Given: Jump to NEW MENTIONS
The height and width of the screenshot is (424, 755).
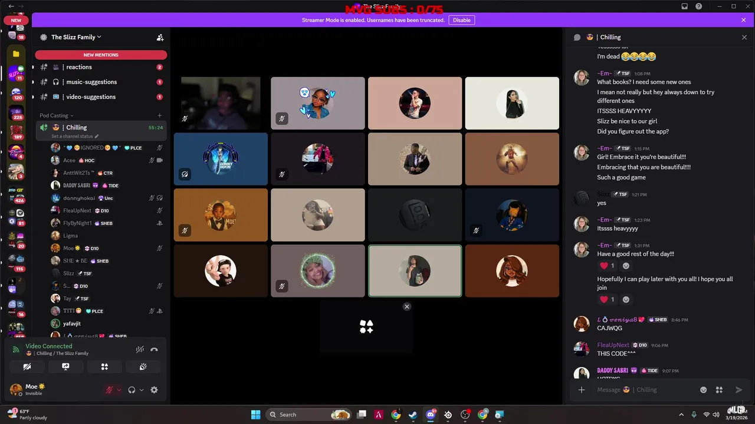Looking at the screenshot, I should 101,55.
